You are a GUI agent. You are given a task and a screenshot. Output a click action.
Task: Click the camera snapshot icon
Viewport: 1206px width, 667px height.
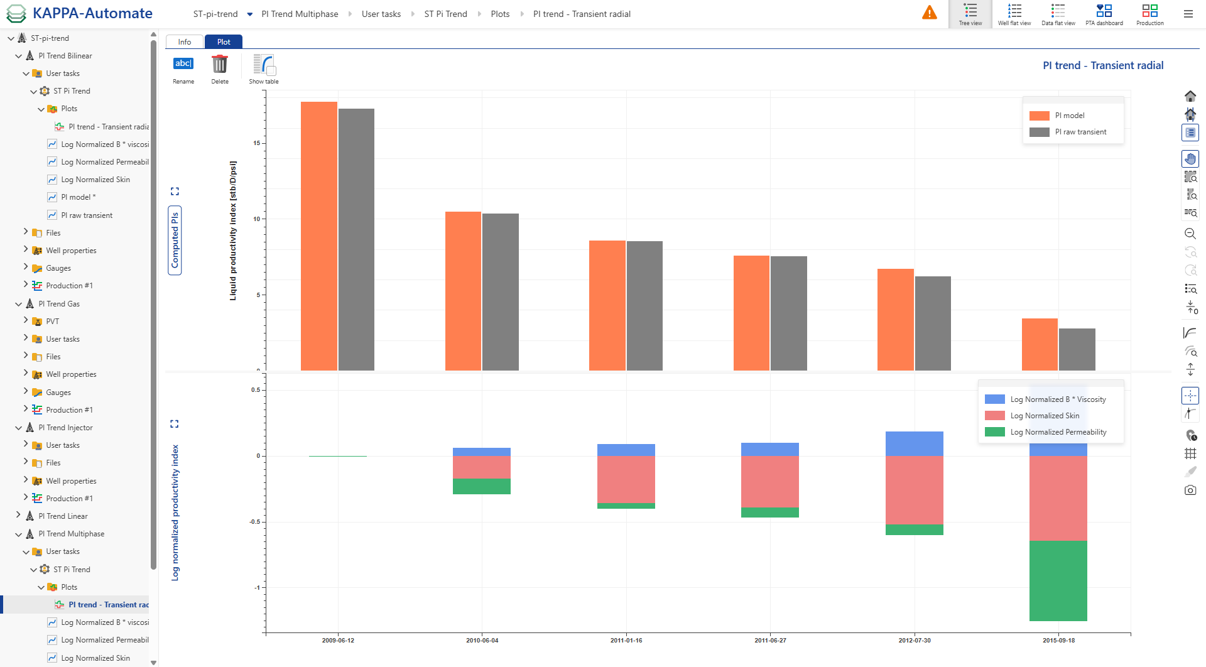tap(1190, 490)
